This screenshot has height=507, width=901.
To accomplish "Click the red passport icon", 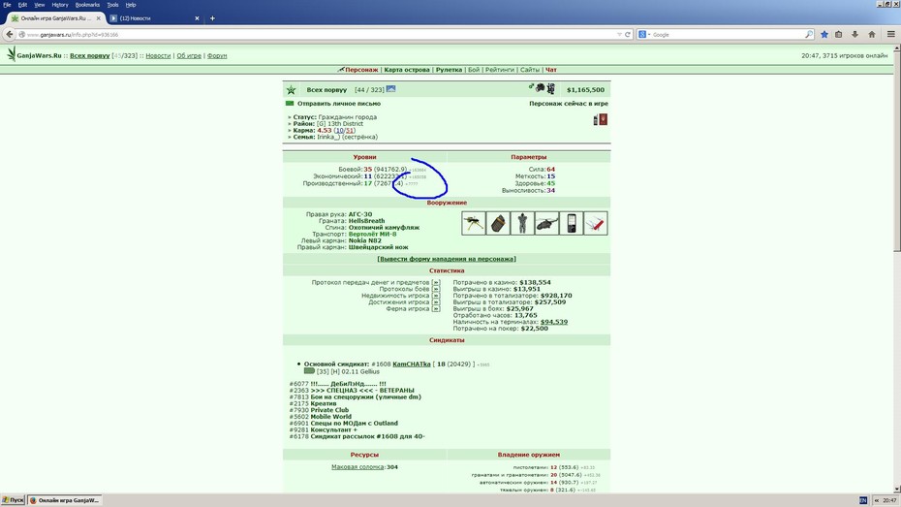I will tap(604, 119).
